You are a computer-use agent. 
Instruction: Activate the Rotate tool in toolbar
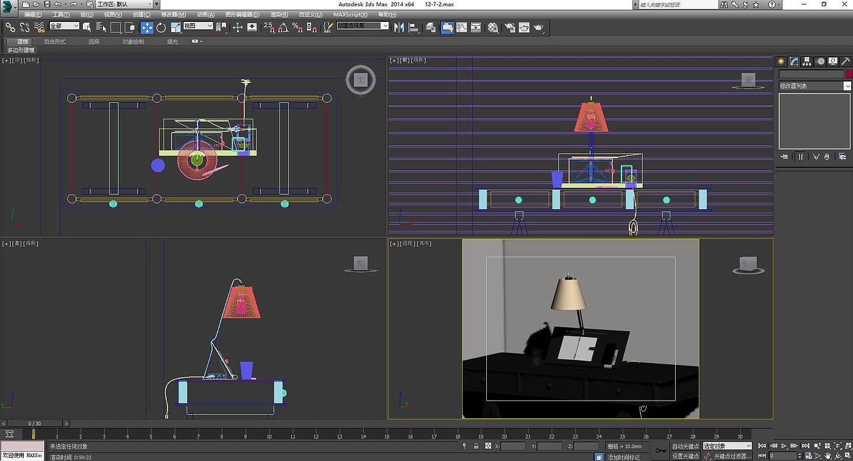tap(161, 27)
